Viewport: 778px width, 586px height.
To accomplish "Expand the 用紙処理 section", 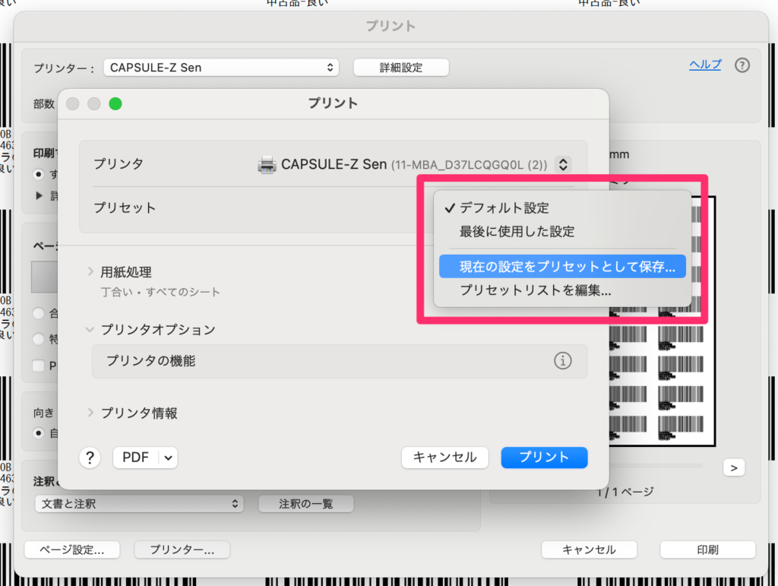I will 126,272.
